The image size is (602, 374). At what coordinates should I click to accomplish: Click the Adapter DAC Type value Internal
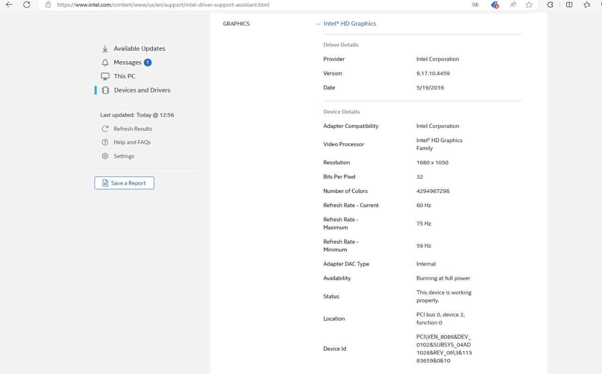point(426,264)
